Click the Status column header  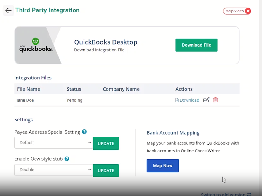point(74,89)
